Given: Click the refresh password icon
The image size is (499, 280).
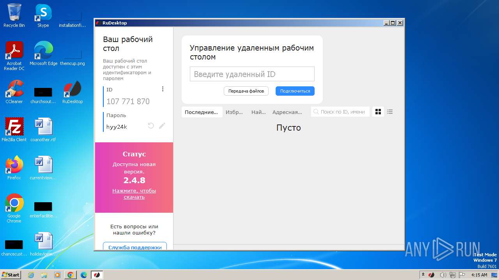Looking at the screenshot, I should tap(151, 126).
